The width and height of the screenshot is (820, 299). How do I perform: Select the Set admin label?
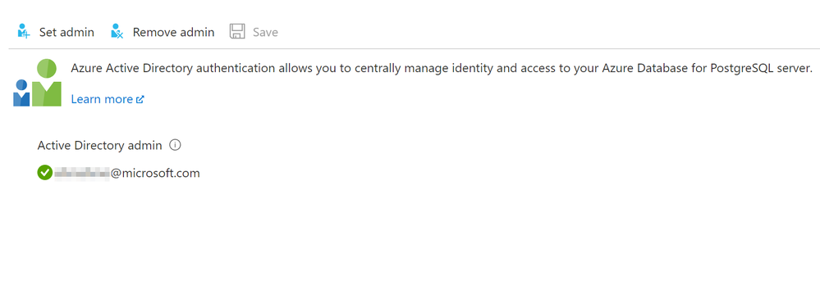coord(66,32)
